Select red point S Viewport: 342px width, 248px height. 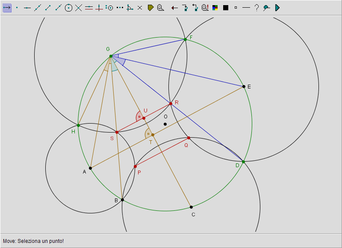(x=117, y=132)
